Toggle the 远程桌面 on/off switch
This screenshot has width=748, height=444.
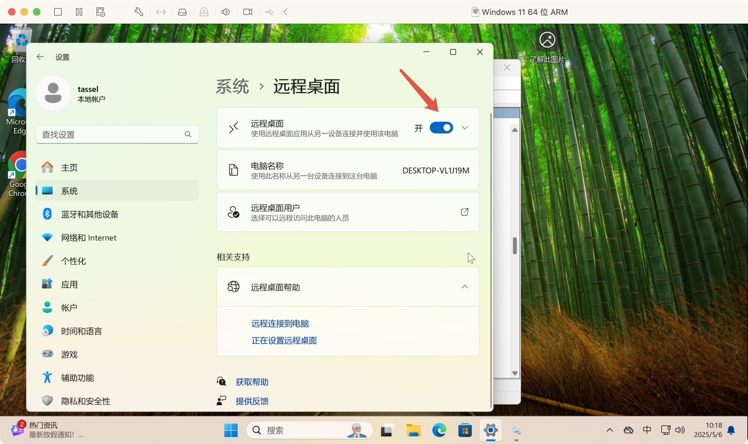coord(441,128)
